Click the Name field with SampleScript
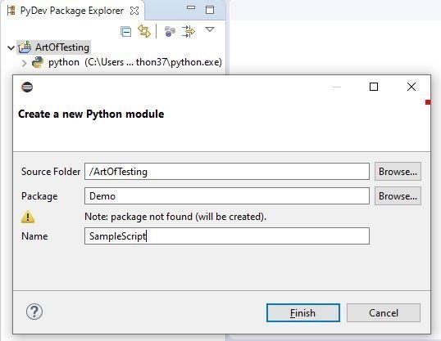The height and width of the screenshot is (341, 441). pos(227,236)
